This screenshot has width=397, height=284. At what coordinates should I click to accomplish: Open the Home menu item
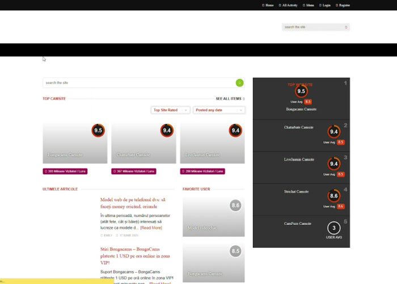[x=268, y=5]
